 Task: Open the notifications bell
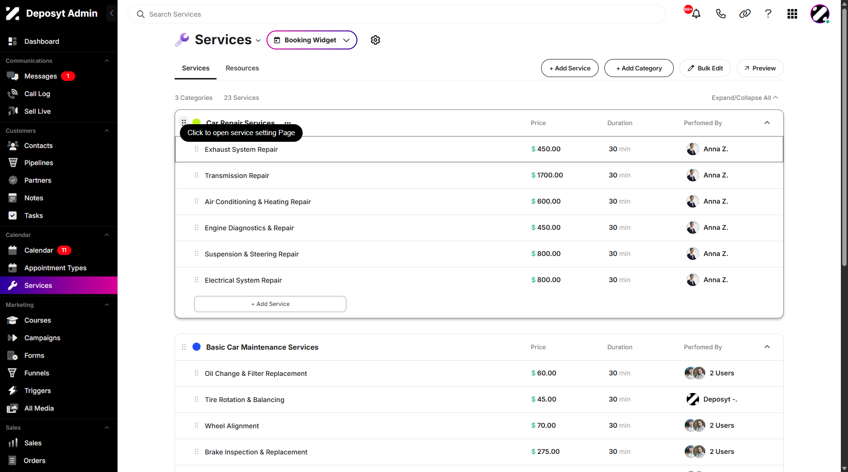point(696,14)
